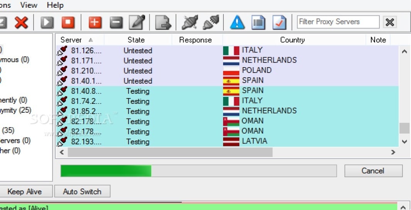Select the 81.74.2 server row

click(x=227, y=101)
